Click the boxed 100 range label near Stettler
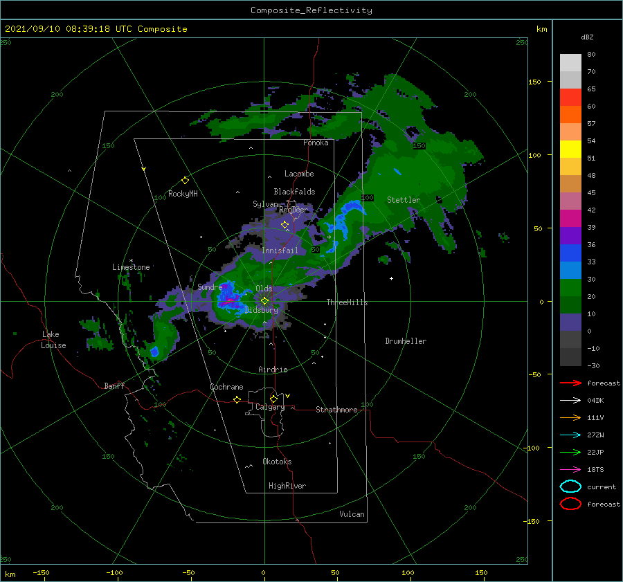The image size is (623, 582). coord(368,197)
